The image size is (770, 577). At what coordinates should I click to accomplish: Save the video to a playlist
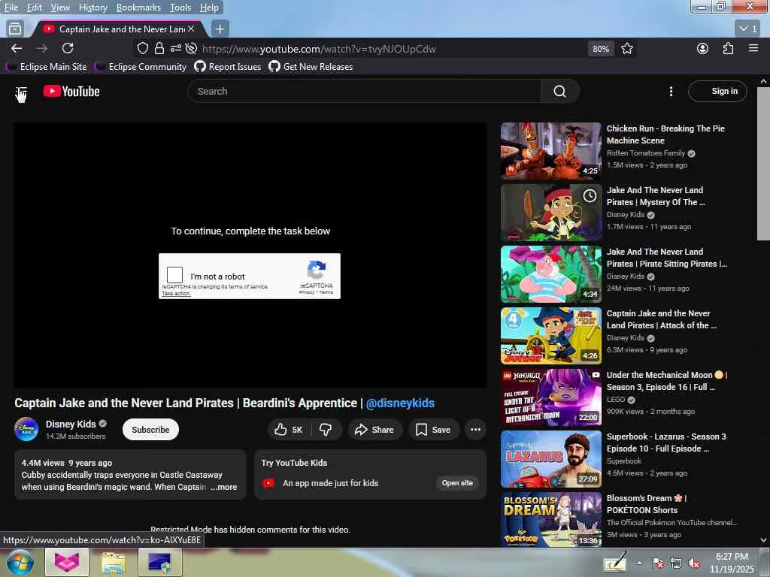tap(433, 430)
